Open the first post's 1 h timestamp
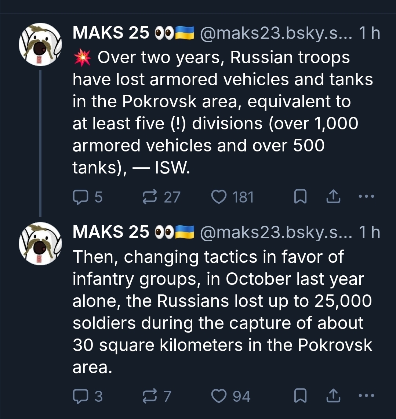The image size is (396, 419). point(369,33)
